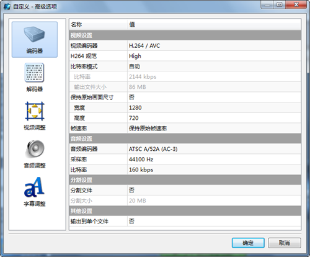Select the 采样率 row label

coord(79,160)
